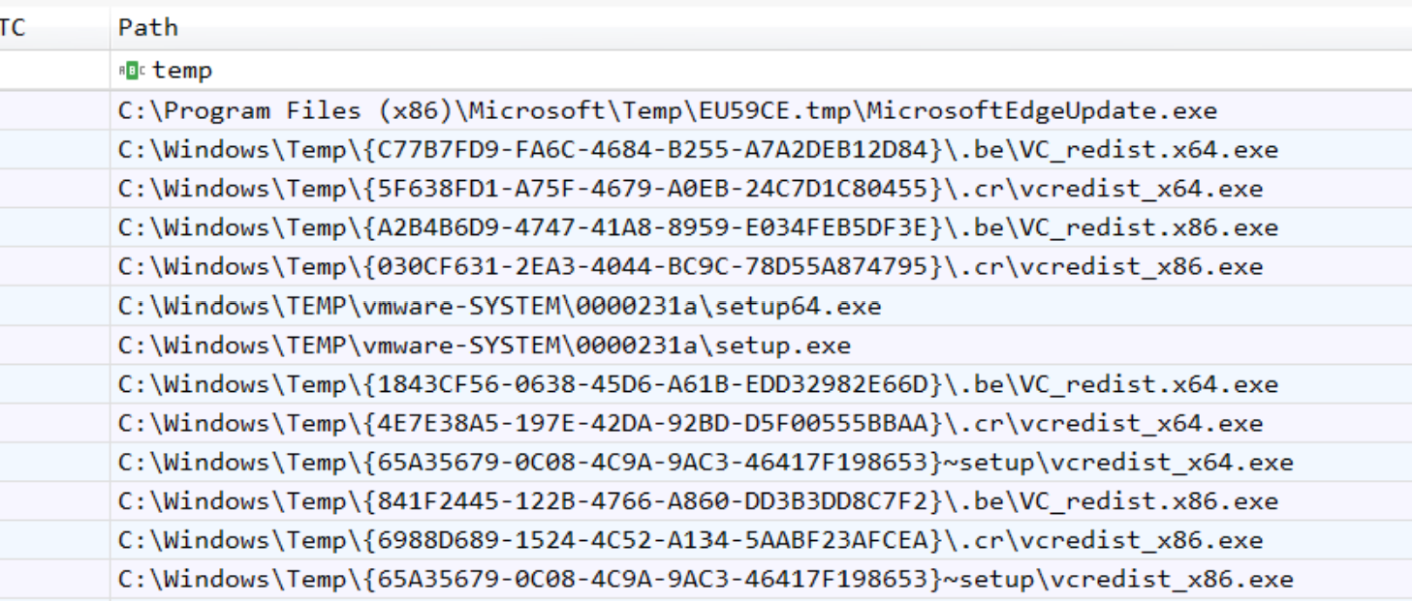Click the partially visible TC column header
Image resolution: width=1413 pixels, height=602 pixels.
55,27
